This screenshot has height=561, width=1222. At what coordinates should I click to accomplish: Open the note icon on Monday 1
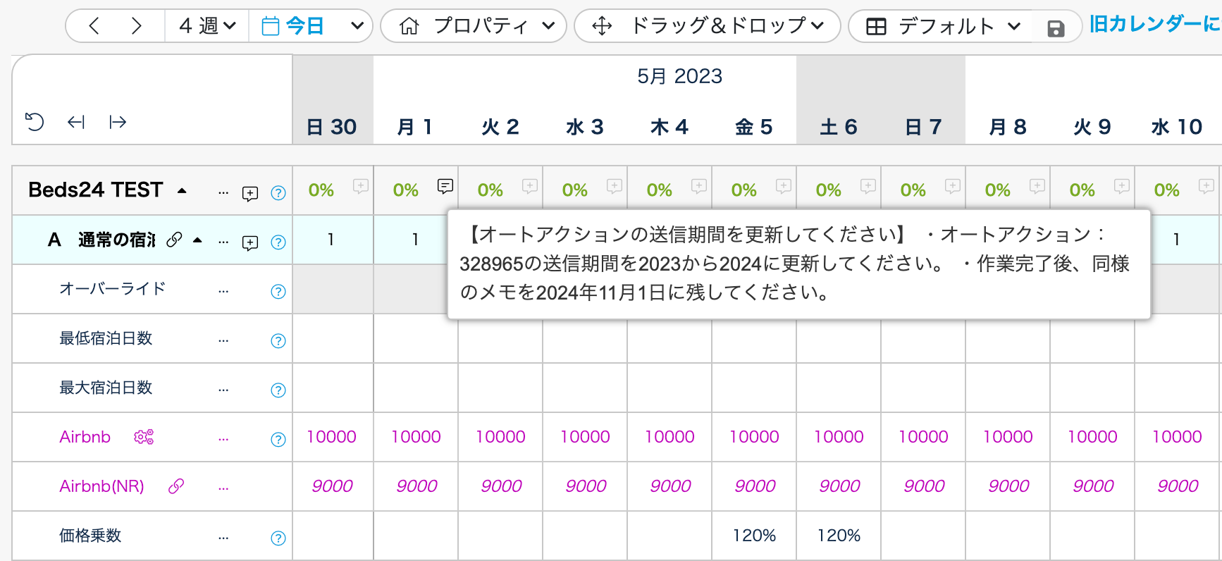point(445,186)
